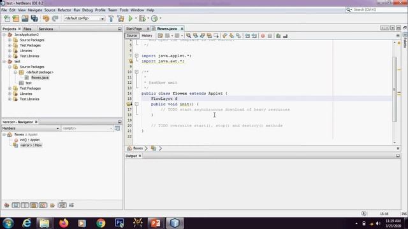Fold the init method at line 16
408x229 pixels.
pos(136,104)
